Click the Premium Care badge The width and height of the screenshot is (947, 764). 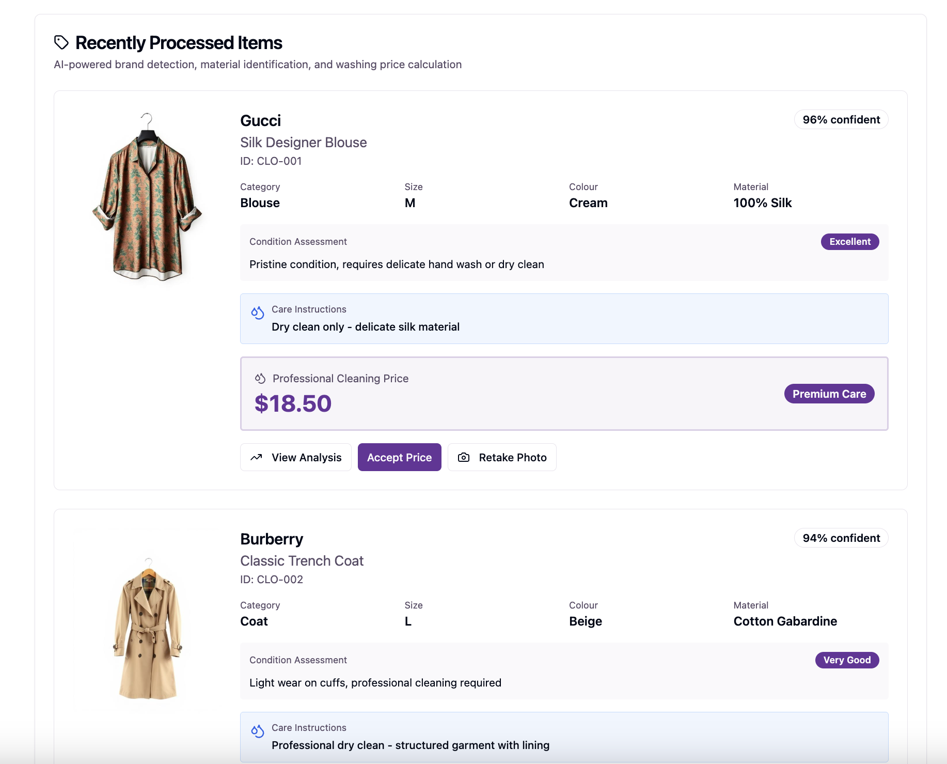829,394
